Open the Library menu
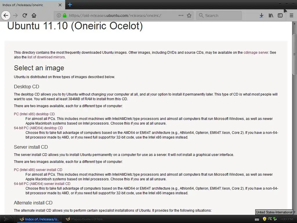This screenshot has height=223, width=297. (x=271, y=15)
